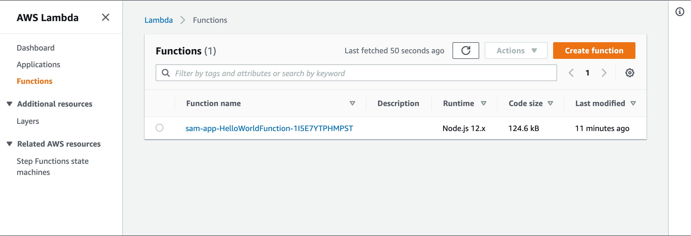Open the sam-app-HelloWorldFunction details

point(269,128)
